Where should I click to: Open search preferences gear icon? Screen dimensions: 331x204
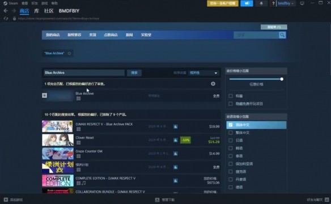click(213, 84)
